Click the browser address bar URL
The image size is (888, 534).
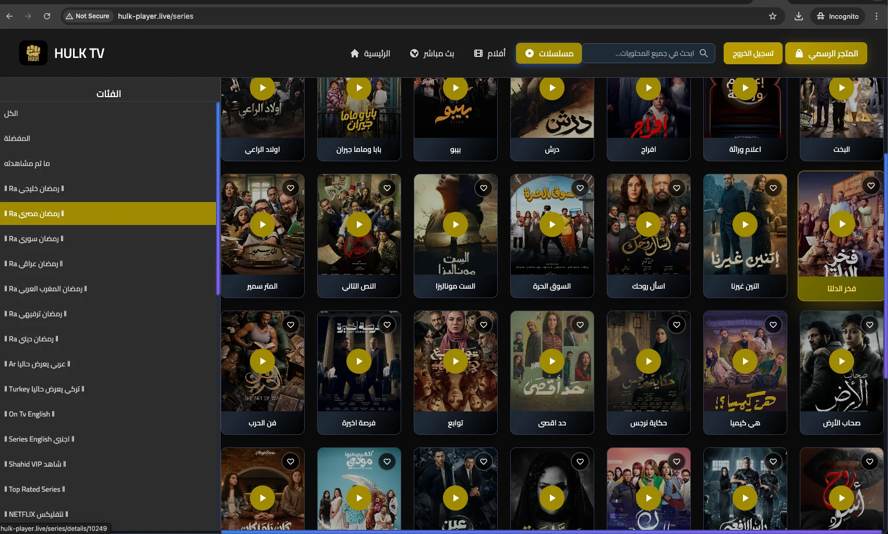(x=155, y=16)
